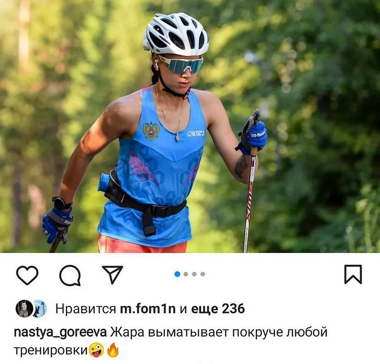380x364 pixels.
Task: Open the second liker's avatar with the lighthouse
Action: (40, 309)
